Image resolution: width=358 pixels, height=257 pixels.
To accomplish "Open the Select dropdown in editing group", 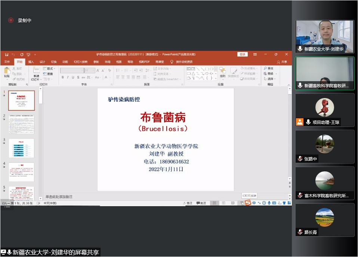I will click(x=269, y=79).
